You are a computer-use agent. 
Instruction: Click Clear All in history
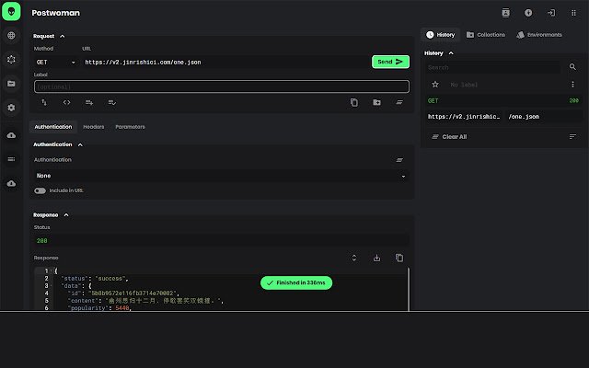pyautogui.click(x=449, y=137)
